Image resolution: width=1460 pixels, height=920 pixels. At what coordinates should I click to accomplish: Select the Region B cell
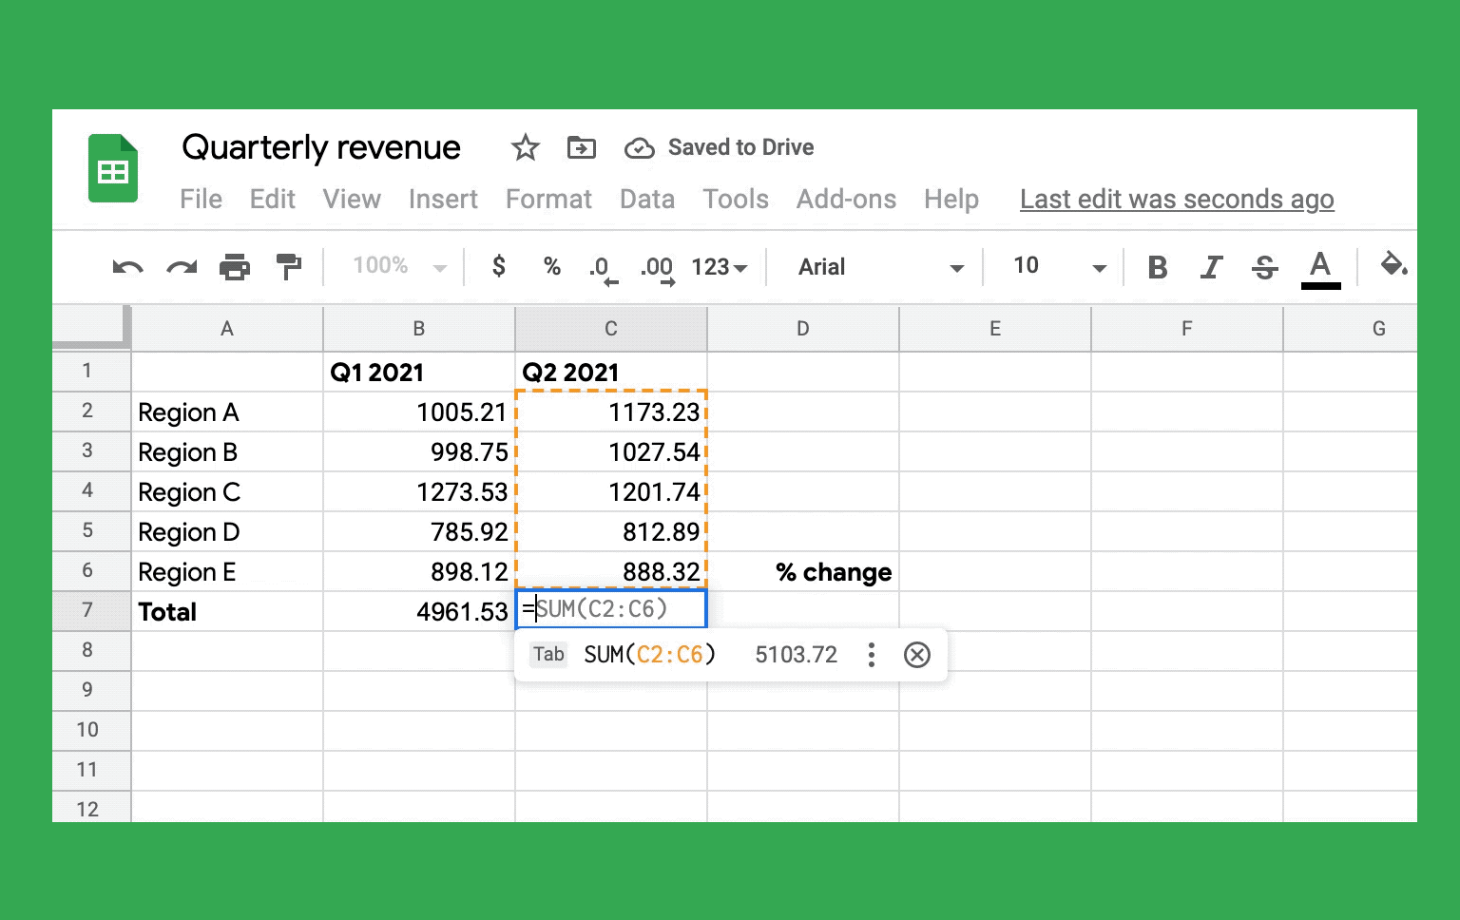[x=227, y=451]
